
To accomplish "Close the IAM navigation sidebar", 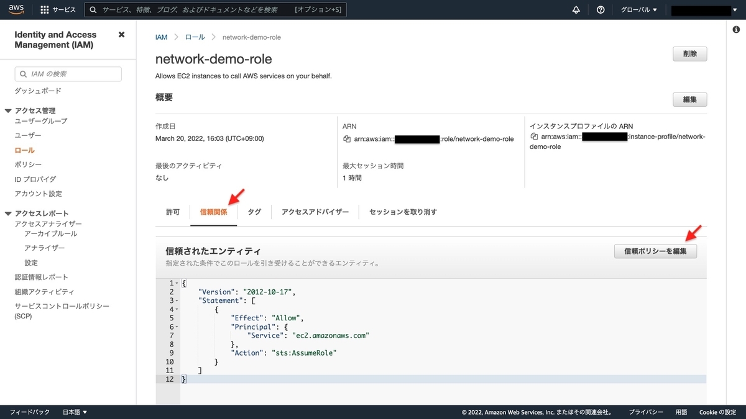I will point(121,35).
